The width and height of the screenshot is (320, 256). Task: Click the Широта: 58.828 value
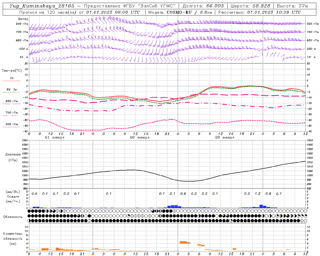[x=250, y=6]
